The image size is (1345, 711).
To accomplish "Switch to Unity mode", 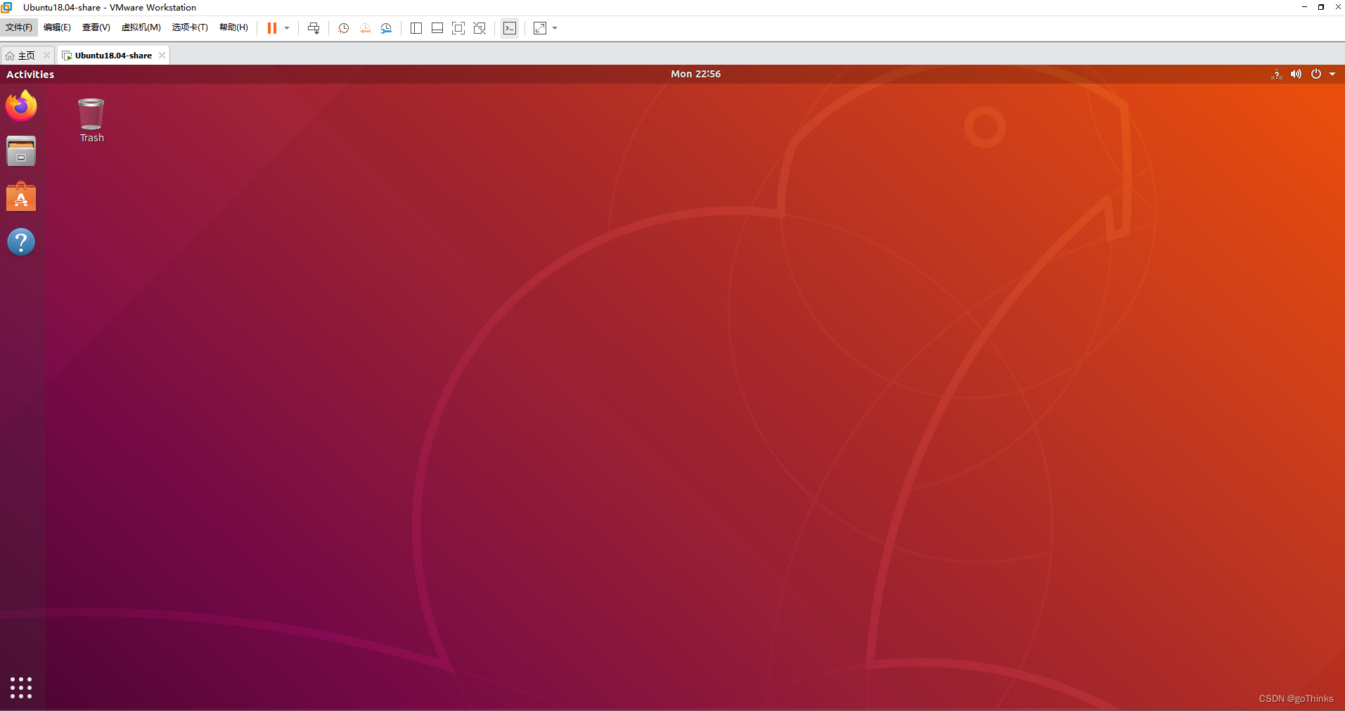I will tap(480, 28).
